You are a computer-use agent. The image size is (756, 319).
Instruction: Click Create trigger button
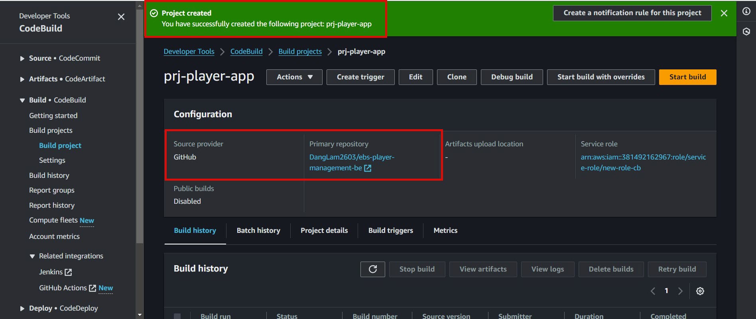coord(360,77)
